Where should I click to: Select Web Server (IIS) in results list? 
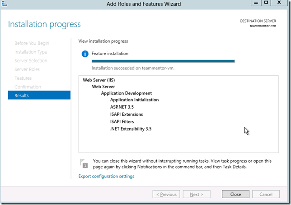pos(99,80)
